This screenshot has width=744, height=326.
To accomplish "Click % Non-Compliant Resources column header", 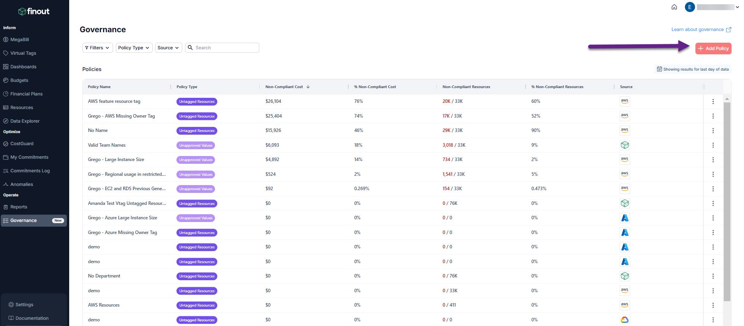I will pos(557,87).
